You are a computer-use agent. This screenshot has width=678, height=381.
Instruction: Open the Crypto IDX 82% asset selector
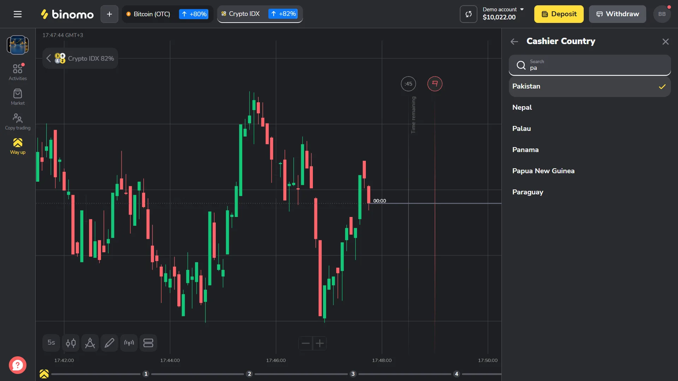[80, 58]
